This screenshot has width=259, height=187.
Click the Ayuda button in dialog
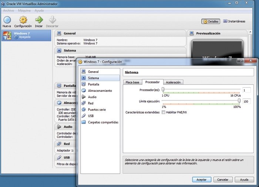244,180
